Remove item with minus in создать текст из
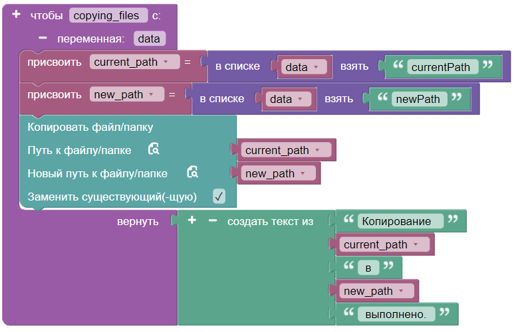 tap(213, 220)
